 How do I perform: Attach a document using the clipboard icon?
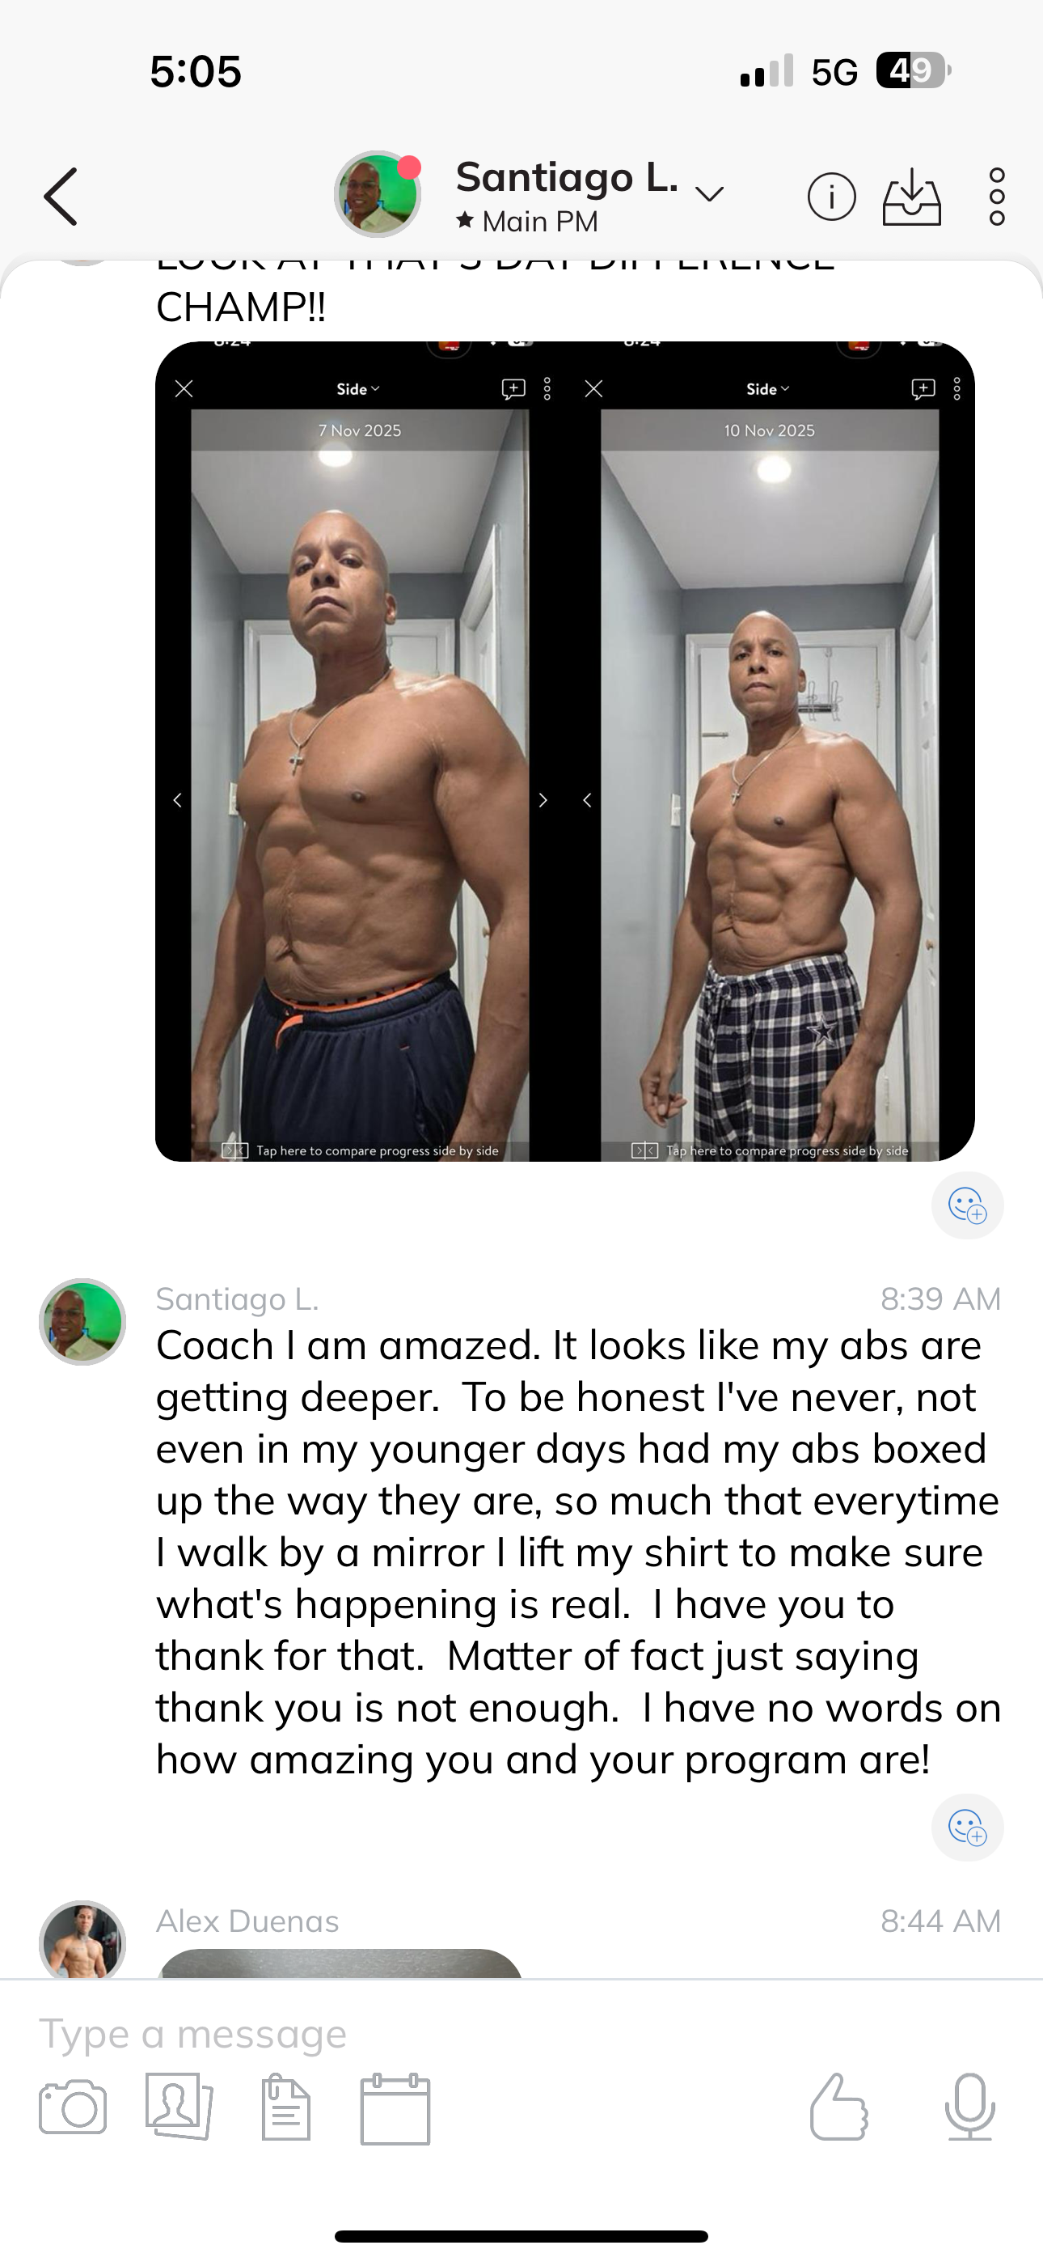(286, 2107)
